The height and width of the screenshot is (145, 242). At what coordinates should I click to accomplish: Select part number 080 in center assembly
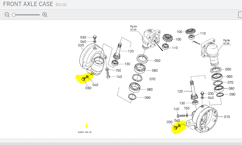(150, 89)
